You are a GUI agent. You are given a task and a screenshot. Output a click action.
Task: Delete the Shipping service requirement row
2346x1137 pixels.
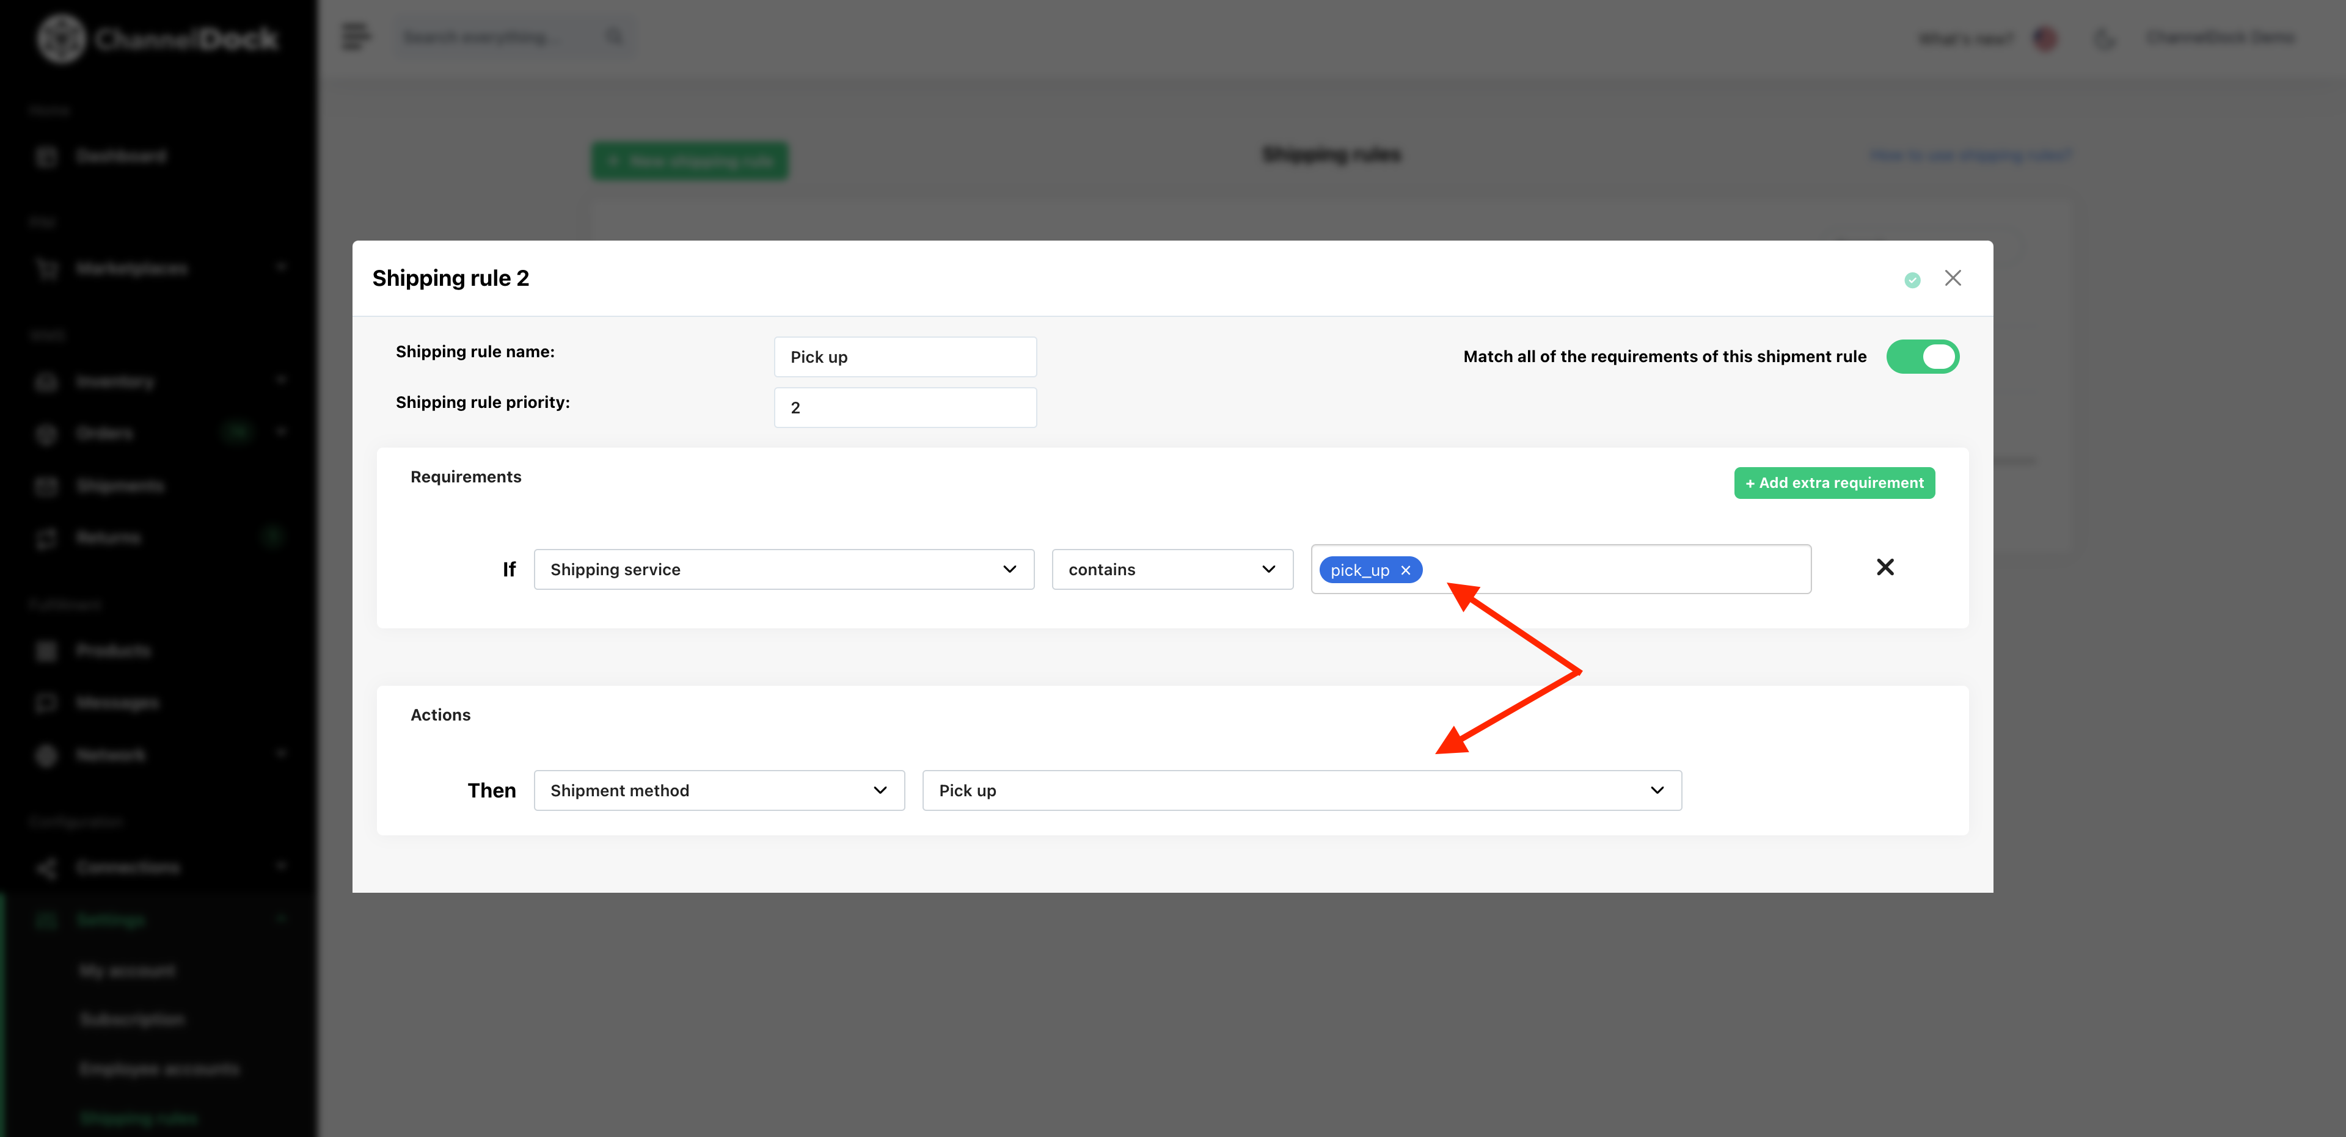click(x=1885, y=567)
